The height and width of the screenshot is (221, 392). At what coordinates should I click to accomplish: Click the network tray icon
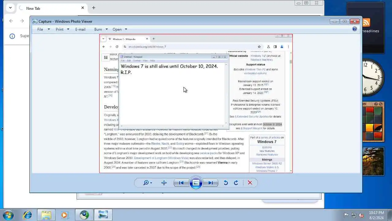354,215
